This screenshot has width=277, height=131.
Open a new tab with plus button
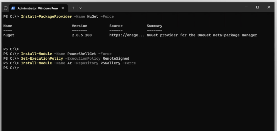pos(73,8)
